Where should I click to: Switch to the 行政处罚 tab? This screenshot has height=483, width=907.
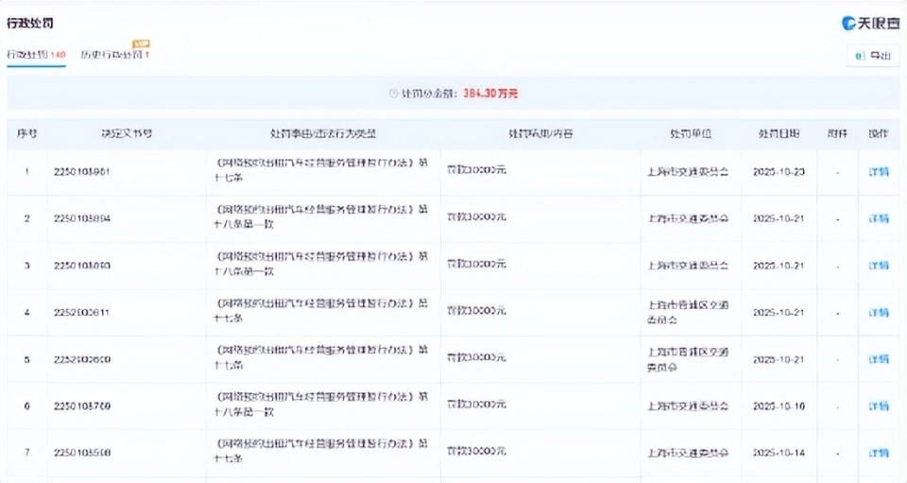(x=36, y=55)
